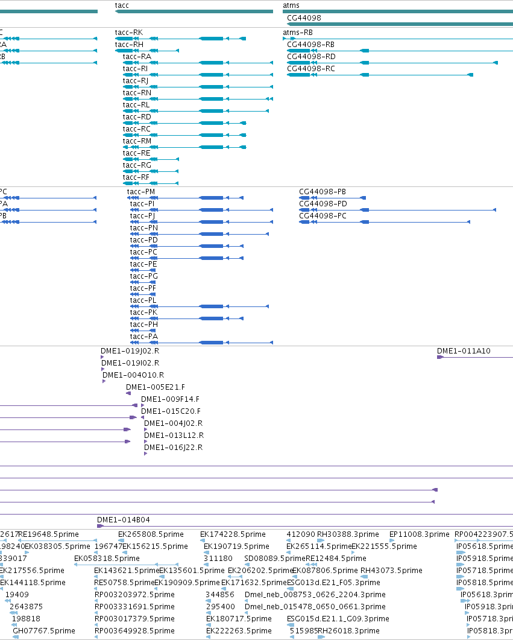Viewport: 513px width, 640px height.
Task: Click the CG44098-PD protein label
Action: [x=323, y=204]
